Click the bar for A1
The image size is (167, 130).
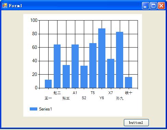(x=75, y=66)
